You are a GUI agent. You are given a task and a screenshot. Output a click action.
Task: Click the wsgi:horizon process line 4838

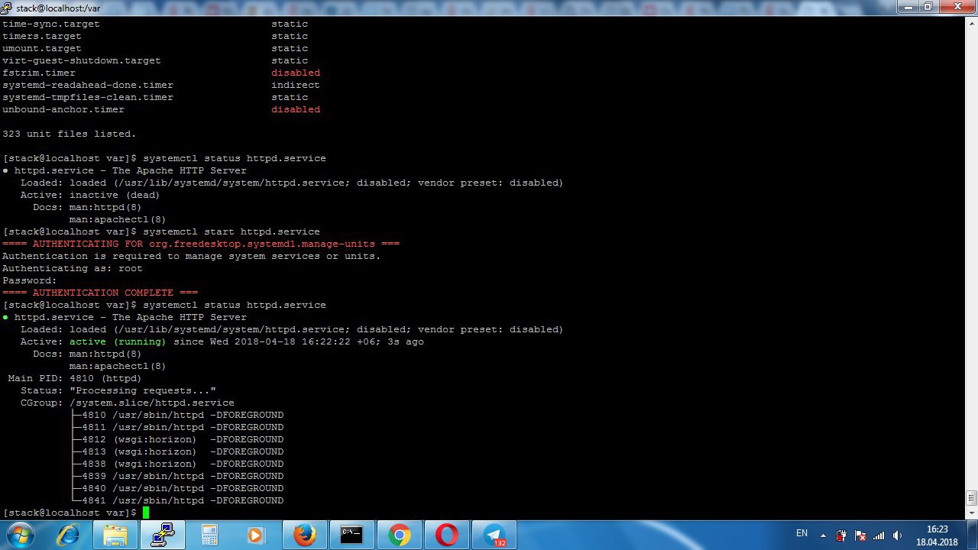click(177, 464)
